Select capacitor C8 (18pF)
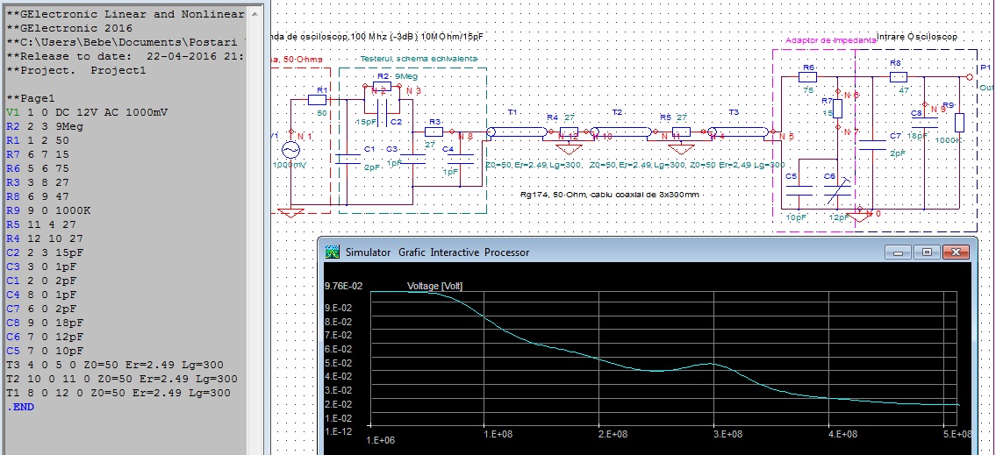This screenshot has height=455, width=996. click(924, 123)
